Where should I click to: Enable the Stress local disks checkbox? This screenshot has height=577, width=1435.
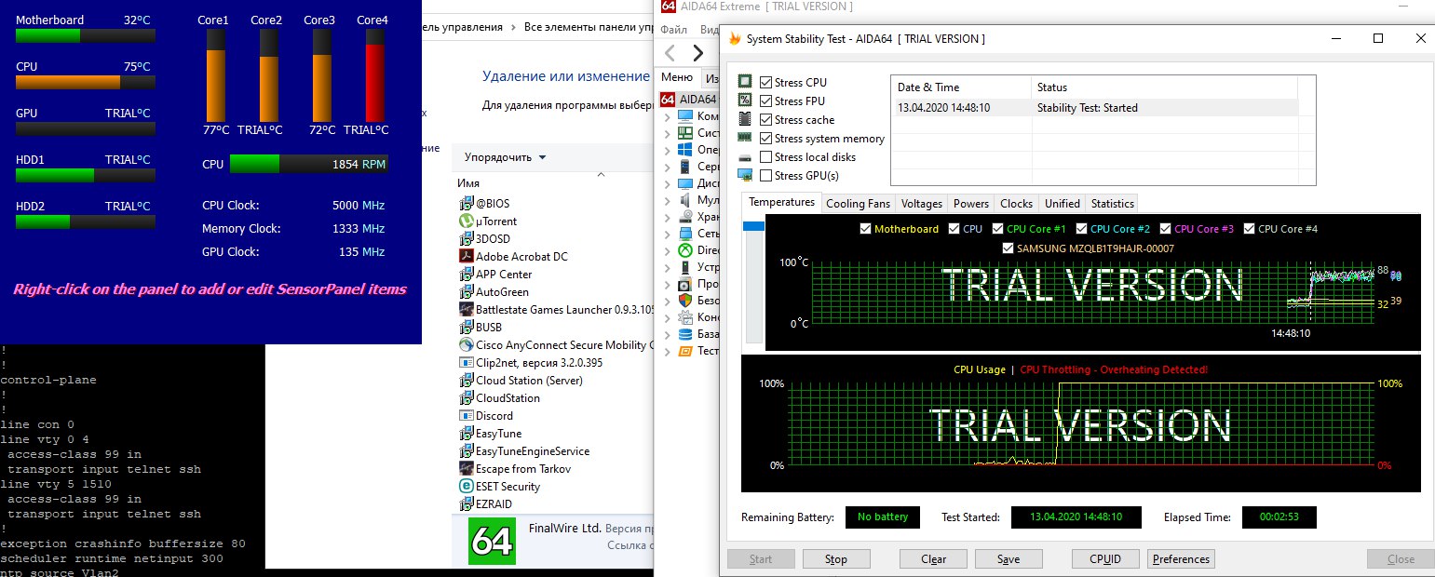tap(765, 156)
